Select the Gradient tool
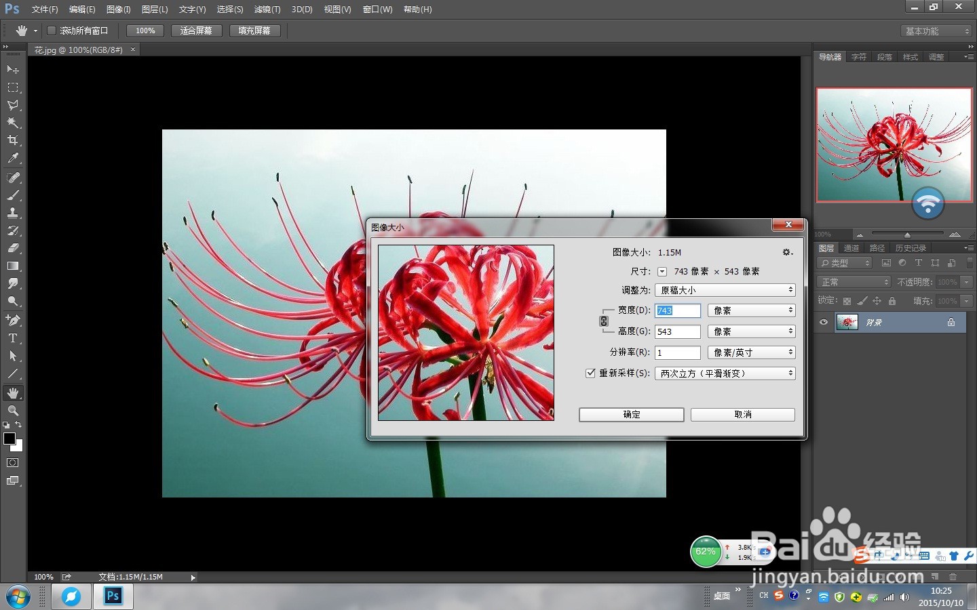The image size is (977, 610). [13, 266]
